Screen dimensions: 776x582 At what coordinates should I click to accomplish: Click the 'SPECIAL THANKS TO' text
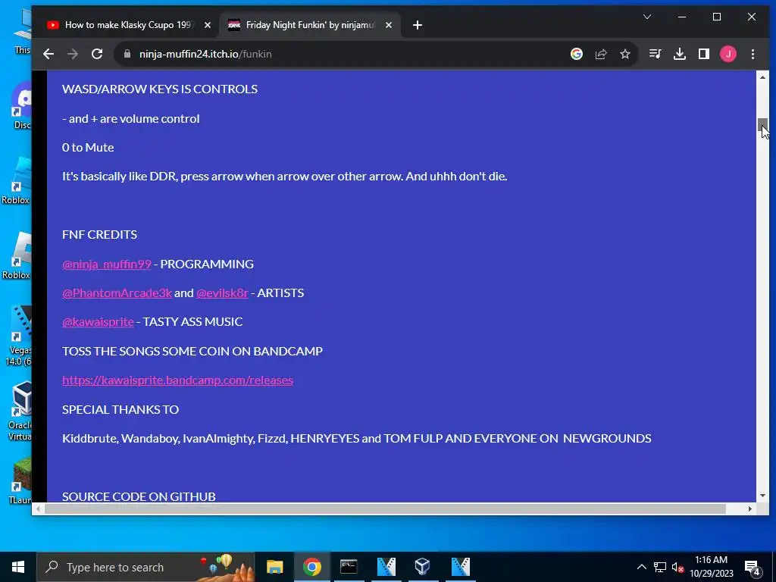pos(120,409)
